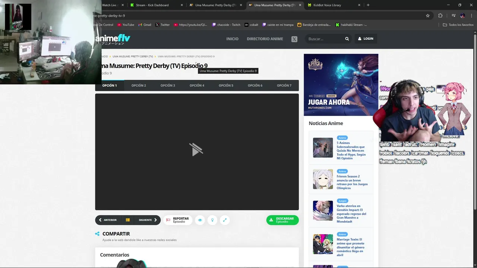
Task: Close the Stream - Kick Dashboard tab
Action: point(182,5)
